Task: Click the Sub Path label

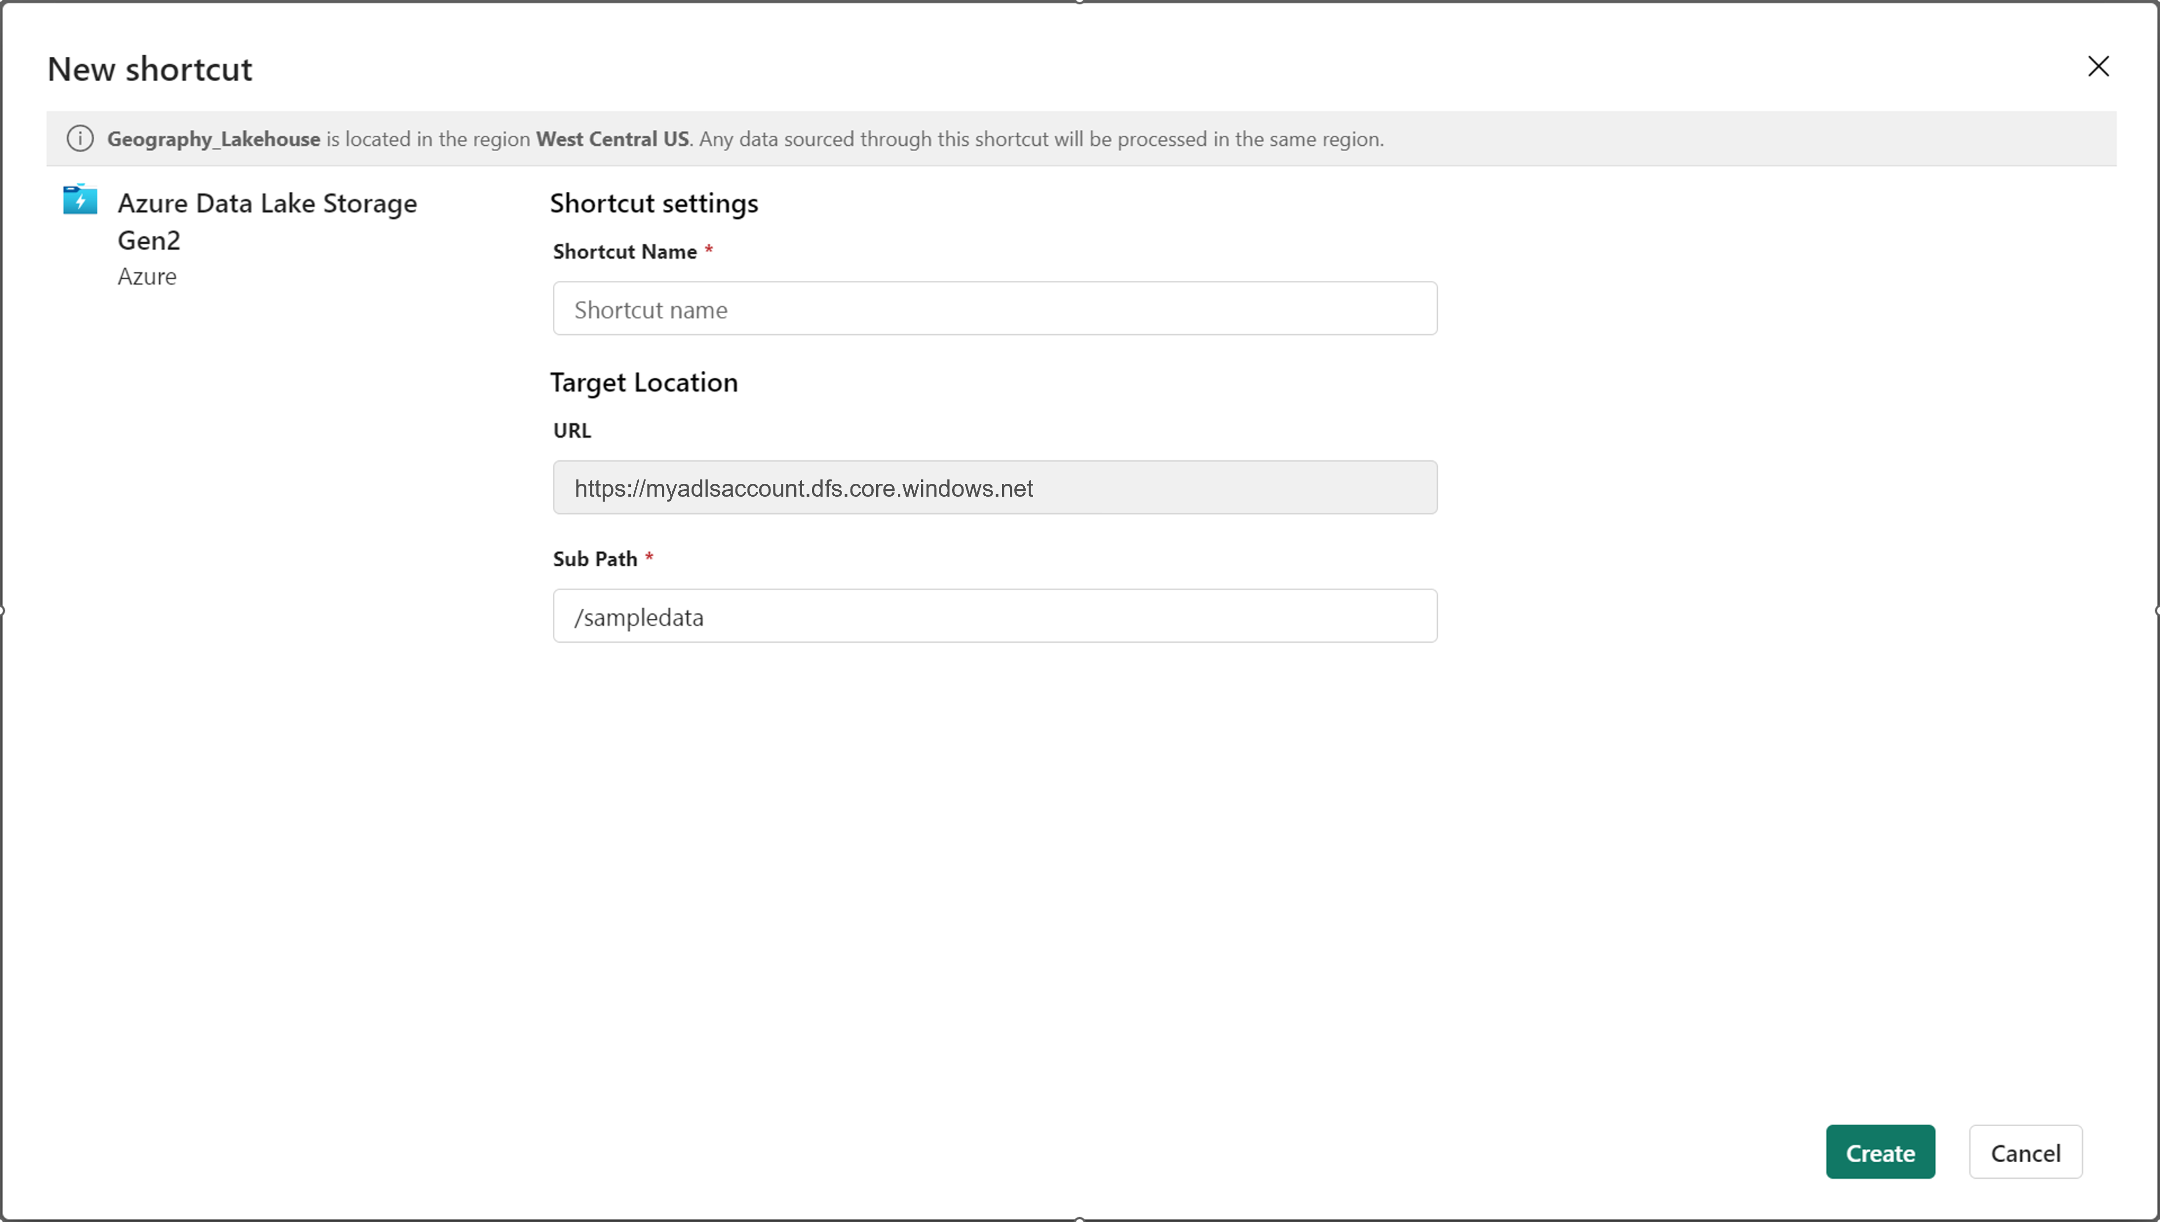Action: (x=595, y=559)
